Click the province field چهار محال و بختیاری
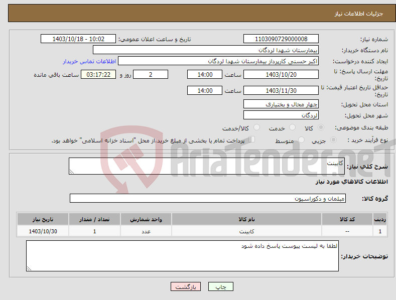Viewport: 396px width, 300px height. (281, 104)
